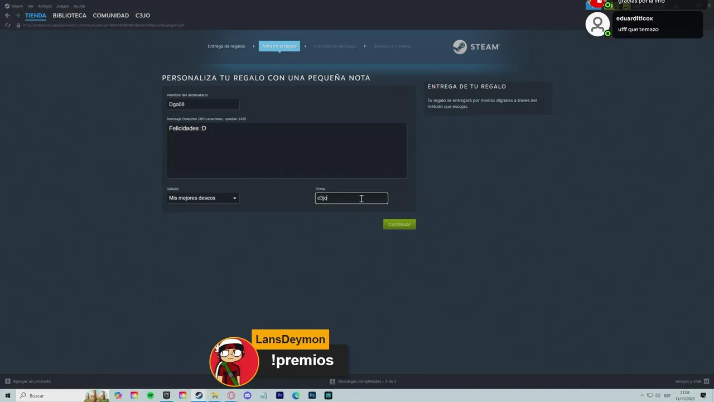Click the Nombre del destinatario field

point(203,104)
